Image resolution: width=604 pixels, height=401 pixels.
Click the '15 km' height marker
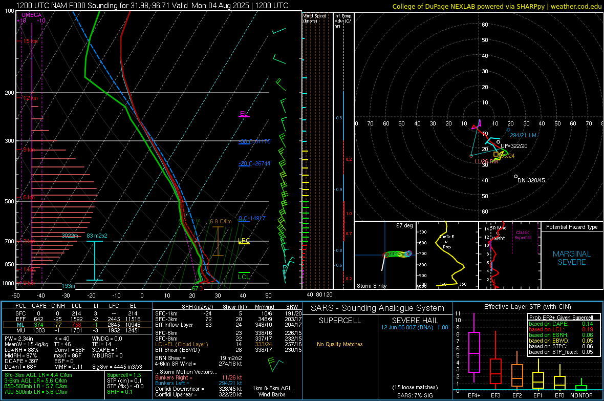coord(30,41)
